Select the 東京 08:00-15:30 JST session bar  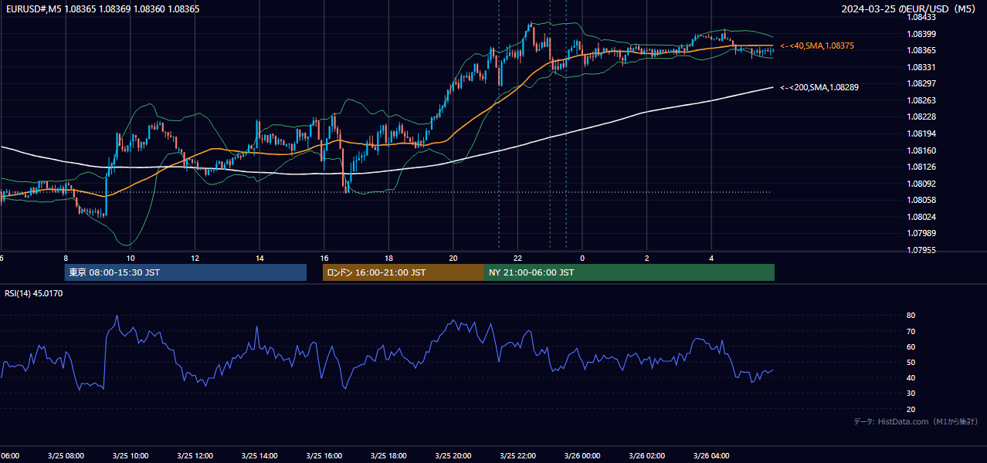coord(185,272)
